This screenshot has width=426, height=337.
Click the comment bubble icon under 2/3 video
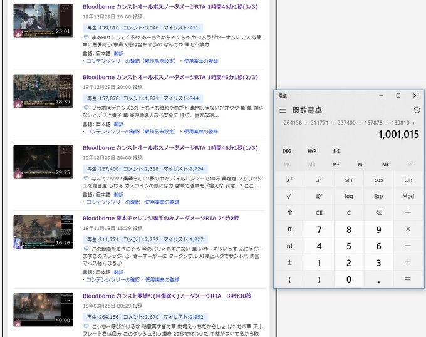coord(86,108)
